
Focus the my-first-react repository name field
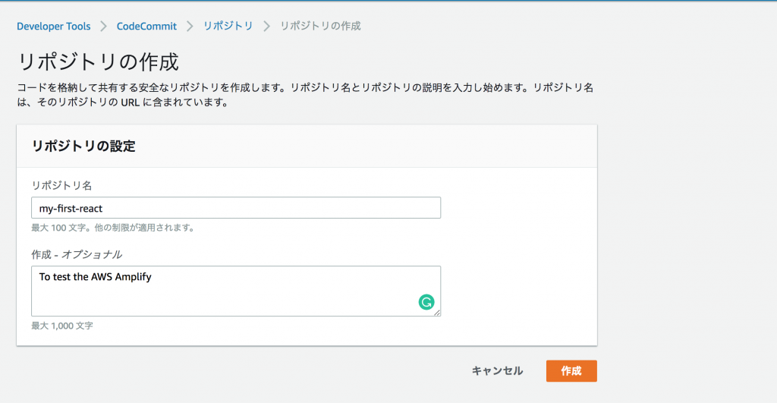236,208
